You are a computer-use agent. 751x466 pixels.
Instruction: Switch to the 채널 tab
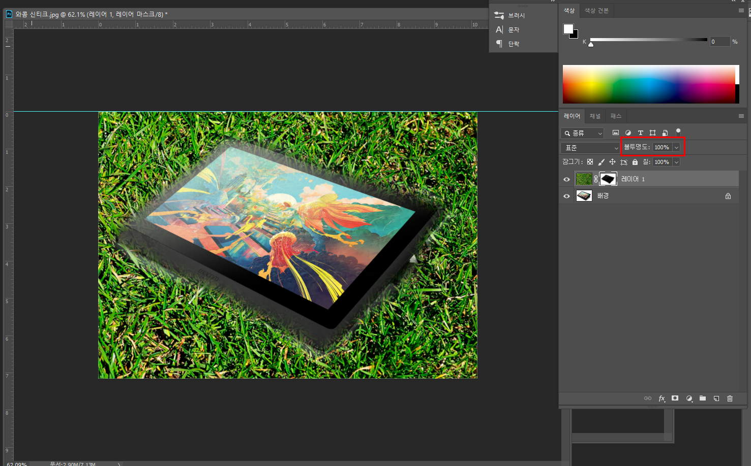(x=595, y=116)
